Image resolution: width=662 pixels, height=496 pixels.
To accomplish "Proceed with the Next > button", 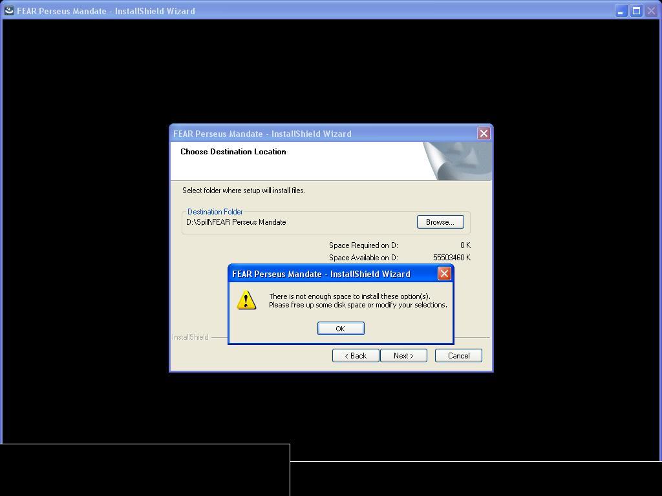I will [403, 356].
